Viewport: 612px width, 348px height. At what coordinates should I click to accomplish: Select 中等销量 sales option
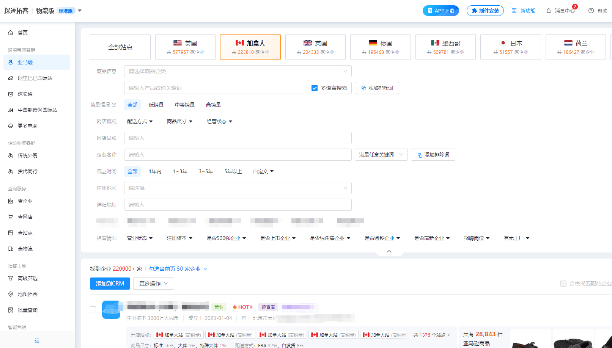pos(185,105)
